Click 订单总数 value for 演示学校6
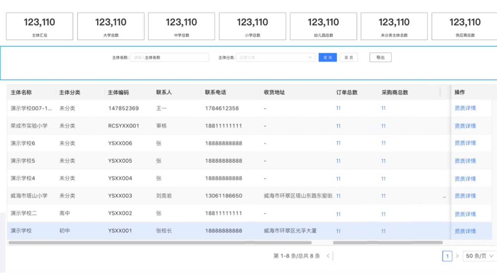The image size is (497, 275). point(338,143)
